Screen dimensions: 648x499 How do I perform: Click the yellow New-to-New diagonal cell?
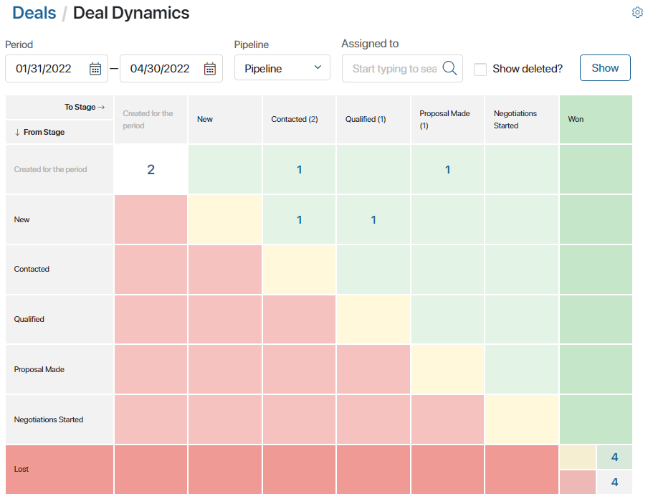click(225, 219)
